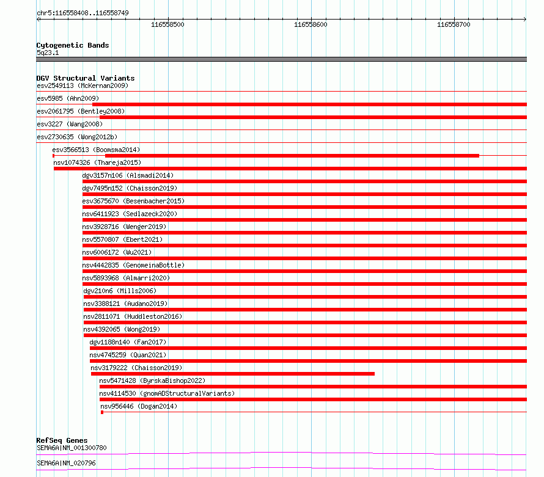
Task: Open variant dgv1188n140 (Fan2017)
Action: click(128, 342)
